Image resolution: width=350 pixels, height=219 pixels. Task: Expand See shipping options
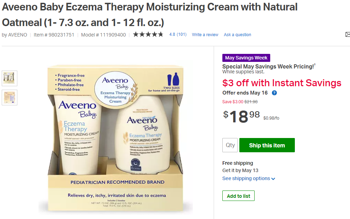(249, 178)
